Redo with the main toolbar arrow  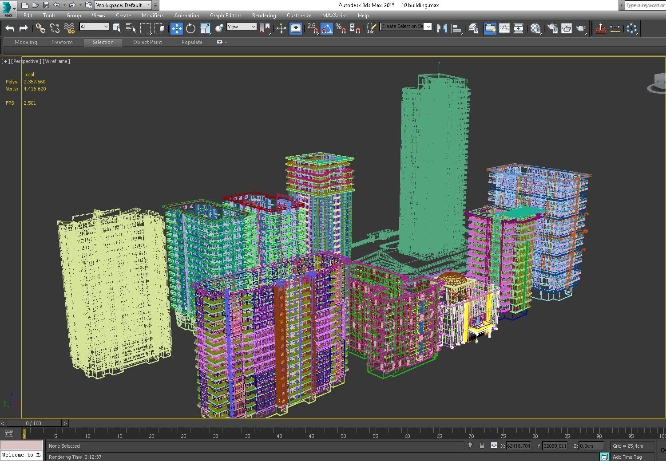tap(24, 28)
